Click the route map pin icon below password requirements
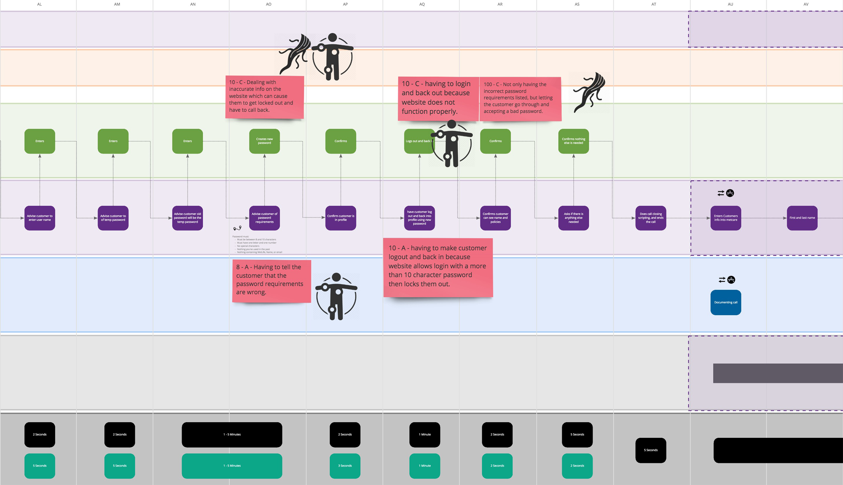 pyautogui.click(x=236, y=228)
